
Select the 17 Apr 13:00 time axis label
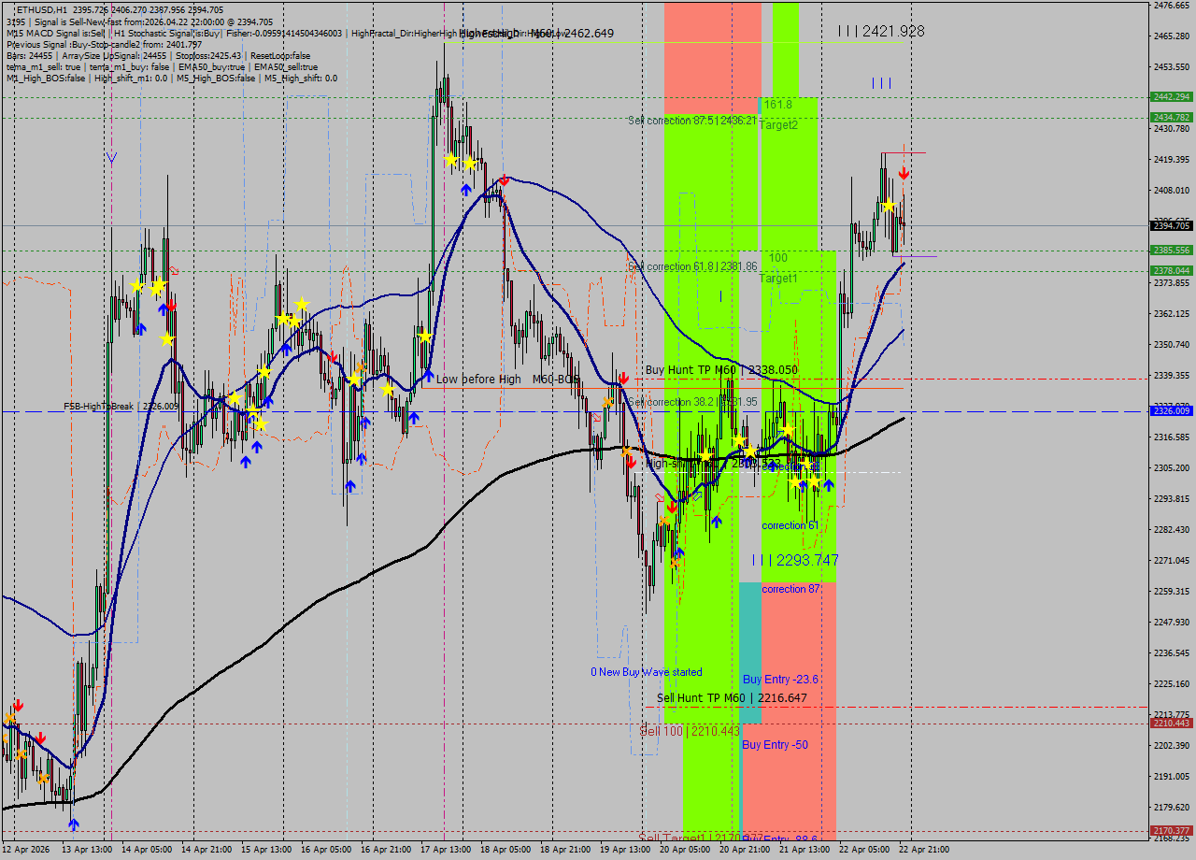(445, 849)
